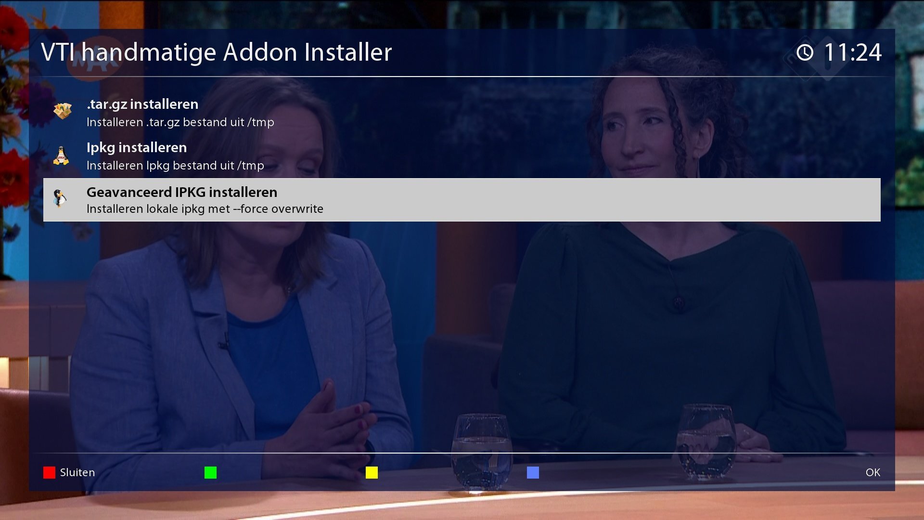Click "Installeren .tar.gz bestand uit /tmp" description
Viewport: 924px width, 520px height.
click(x=180, y=122)
